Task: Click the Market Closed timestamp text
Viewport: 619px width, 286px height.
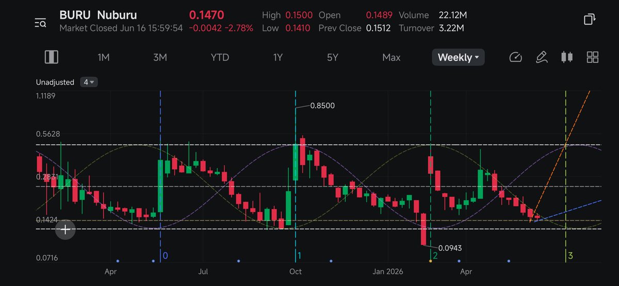Action: (121, 28)
